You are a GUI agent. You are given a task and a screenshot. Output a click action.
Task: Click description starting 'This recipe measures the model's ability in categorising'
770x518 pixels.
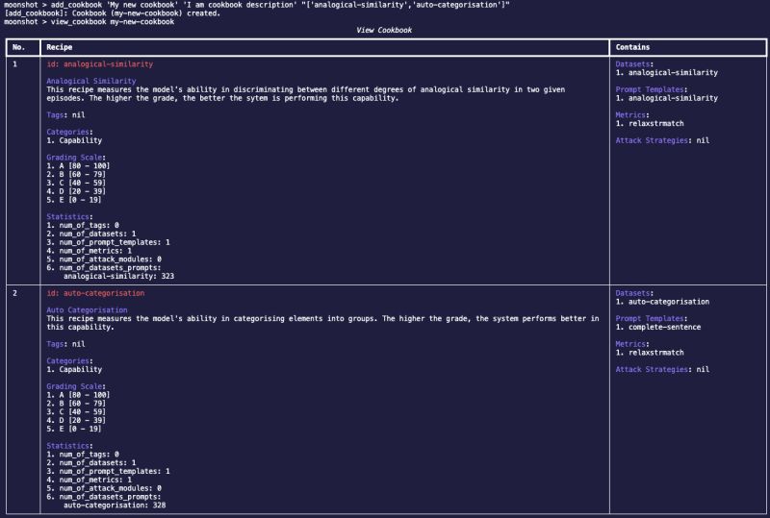(322, 323)
